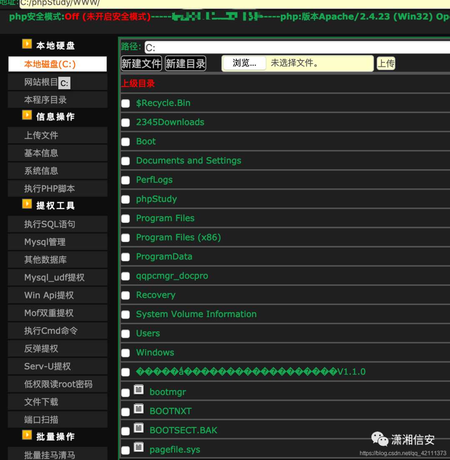Open 端口扫描 menu entry
The width and height of the screenshot is (450, 460).
click(x=57, y=420)
